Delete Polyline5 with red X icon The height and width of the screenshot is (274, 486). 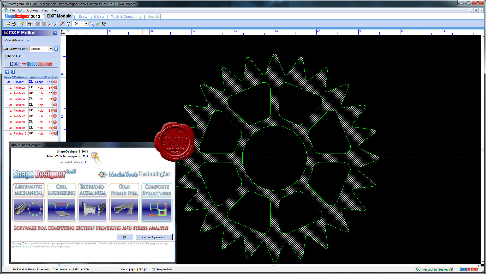(55, 105)
